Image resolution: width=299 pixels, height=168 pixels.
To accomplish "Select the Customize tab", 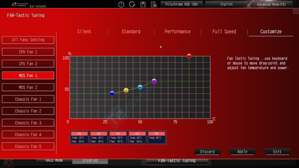I will click(x=271, y=32).
